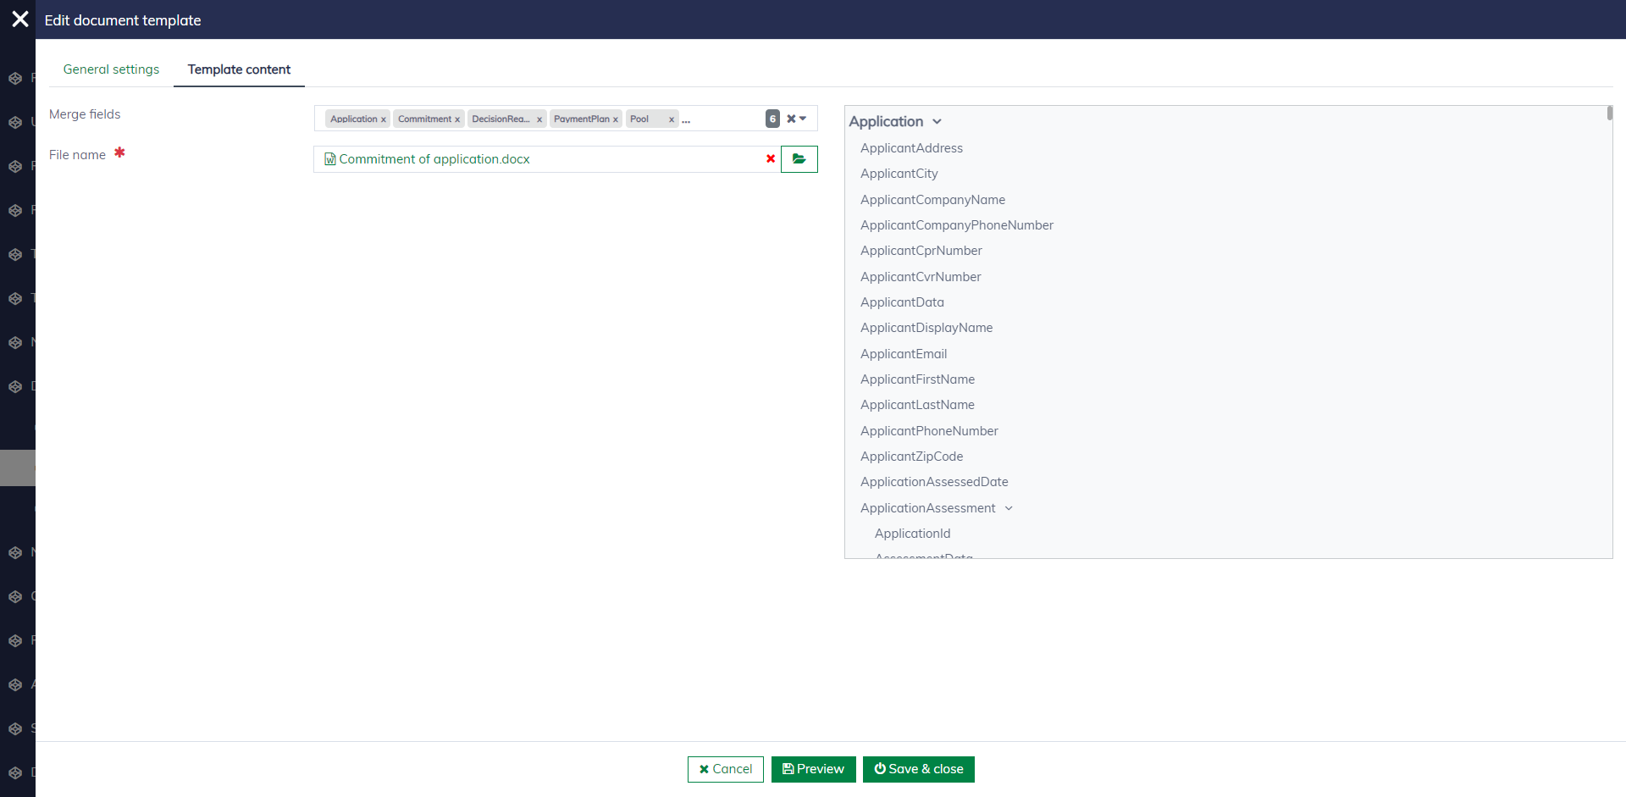This screenshot has height=797, width=1626.
Task: Remove the attached file using the red X
Action: [771, 159]
